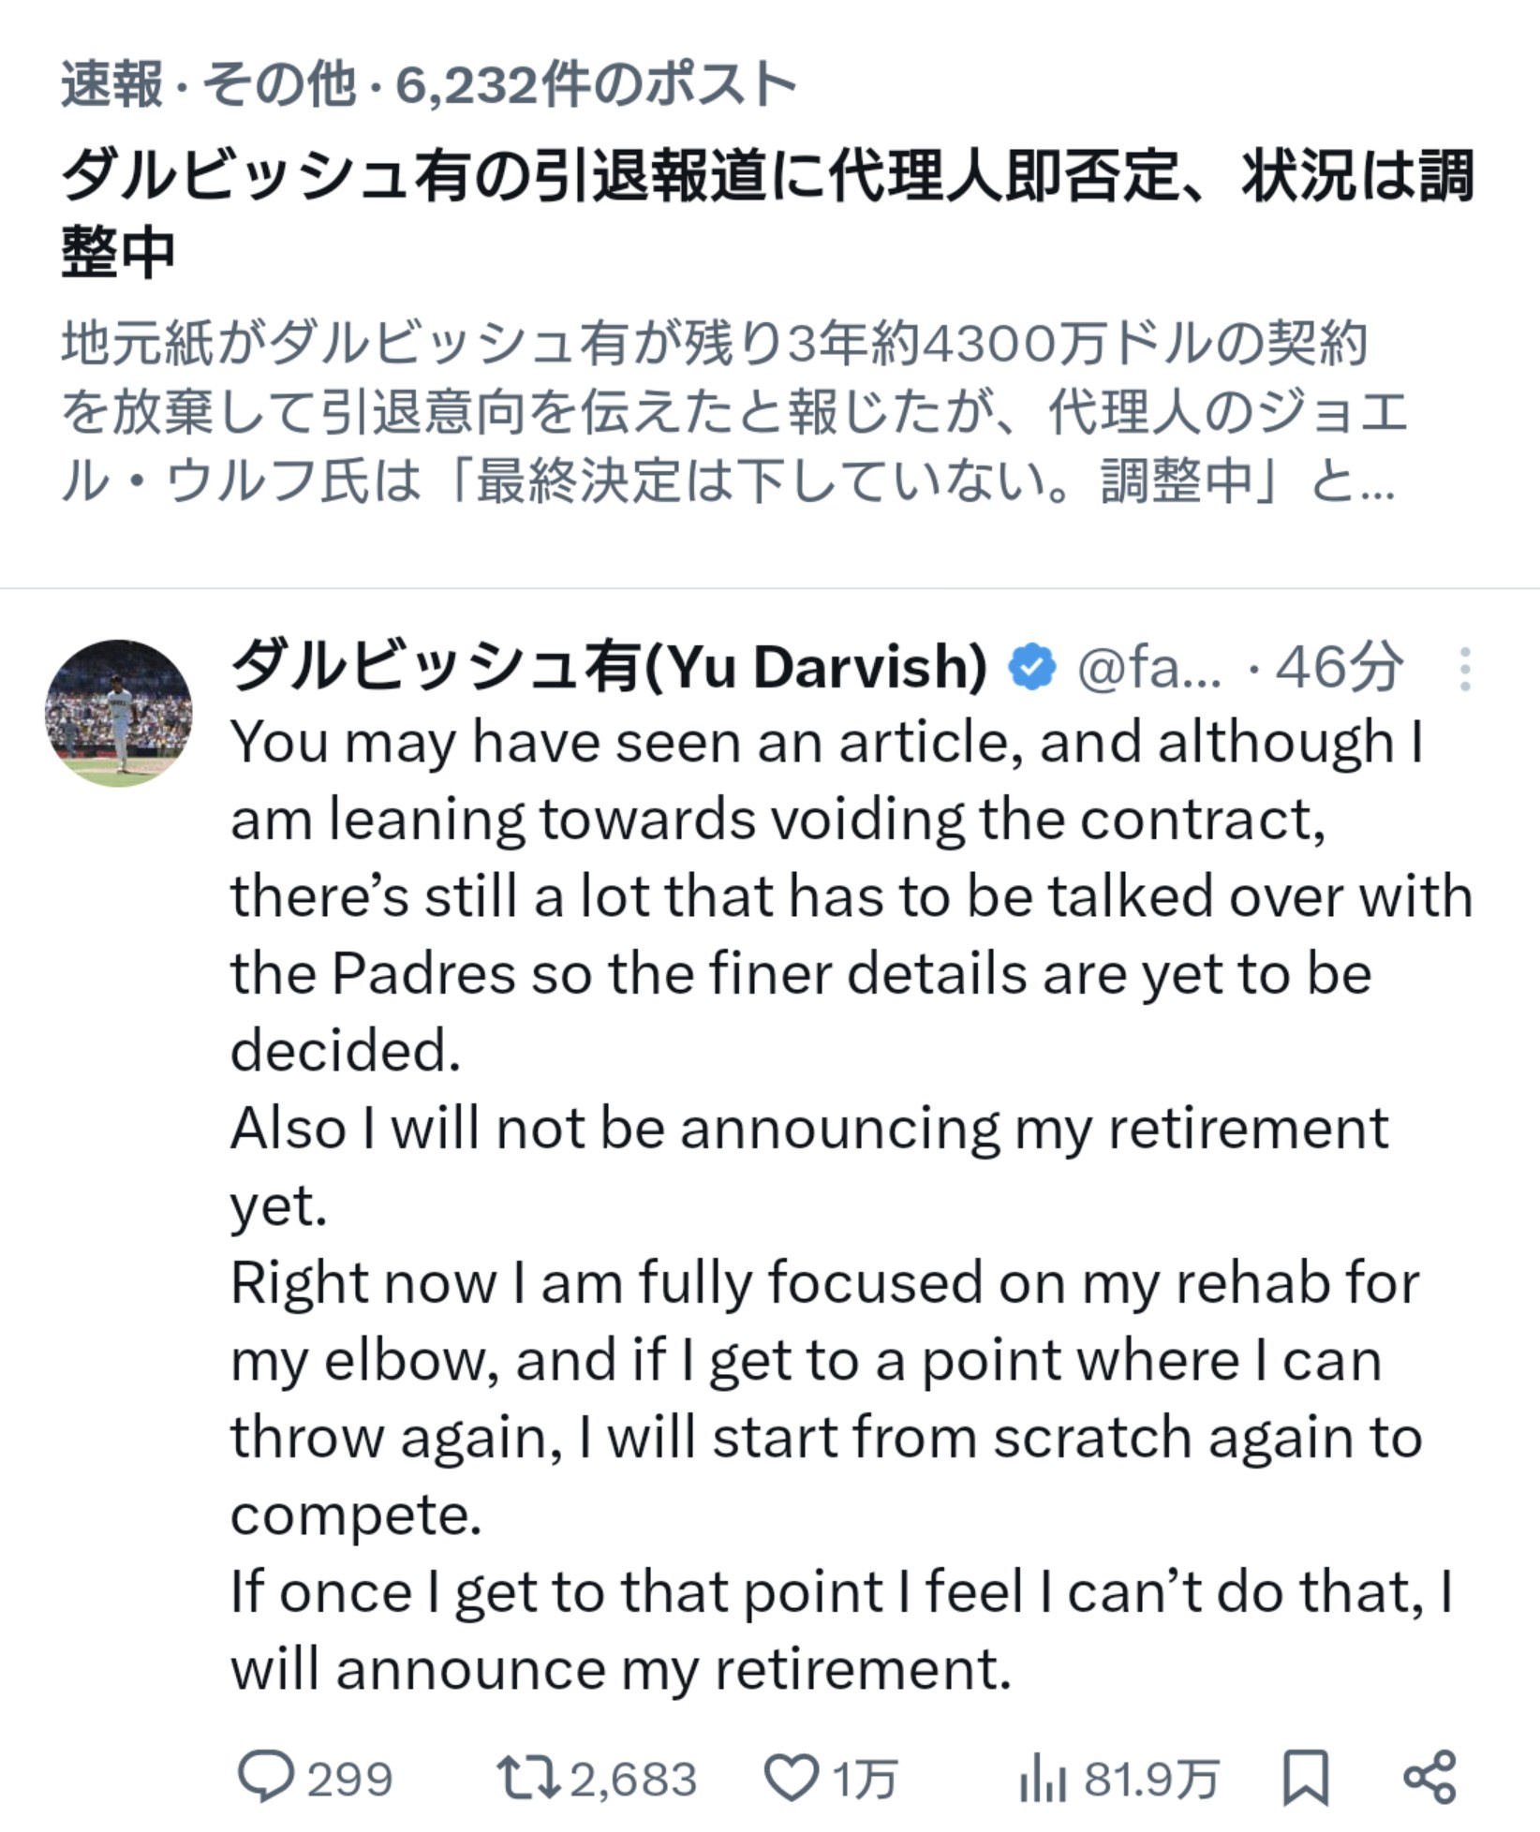Click the truncated @fa... handle
This screenshot has width=1540, height=1832.
click(x=1148, y=669)
